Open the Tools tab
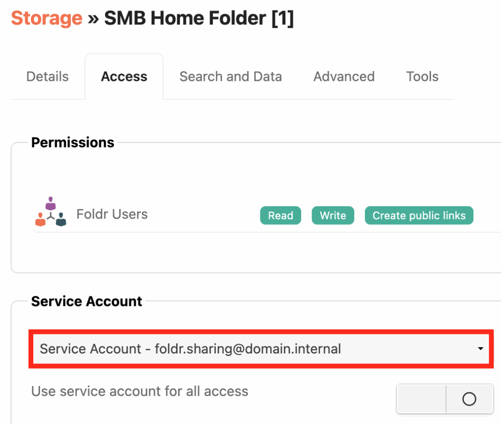Image resolution: width=501 pixels, height=424 pixels. (x=422, y=77)
